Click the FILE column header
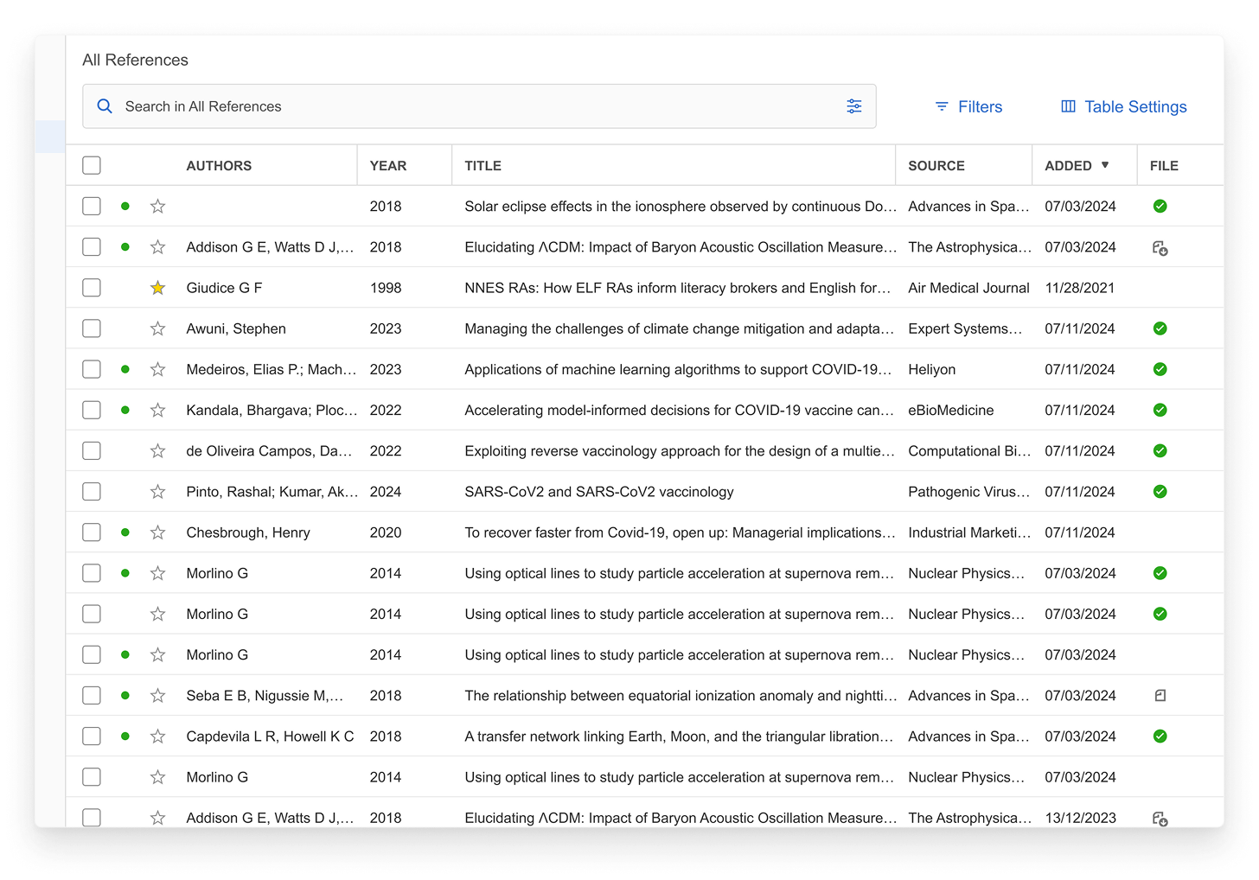The width and height of the screenshot is (1259, 880). point(1164,166)
